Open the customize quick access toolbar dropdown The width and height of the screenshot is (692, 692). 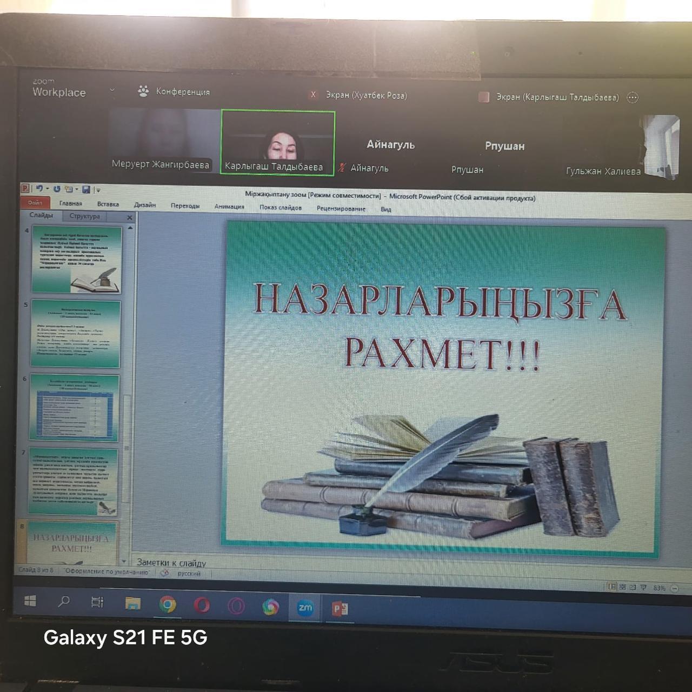pyautogui.click(x=98, y=190)
